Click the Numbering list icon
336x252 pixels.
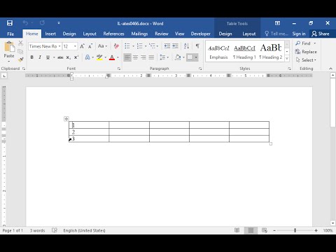[140, 46]
